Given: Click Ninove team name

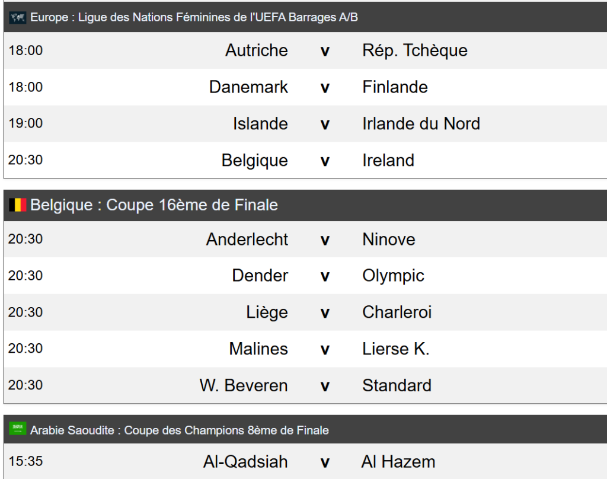Looking at the screenshot, I should [388, 239].
